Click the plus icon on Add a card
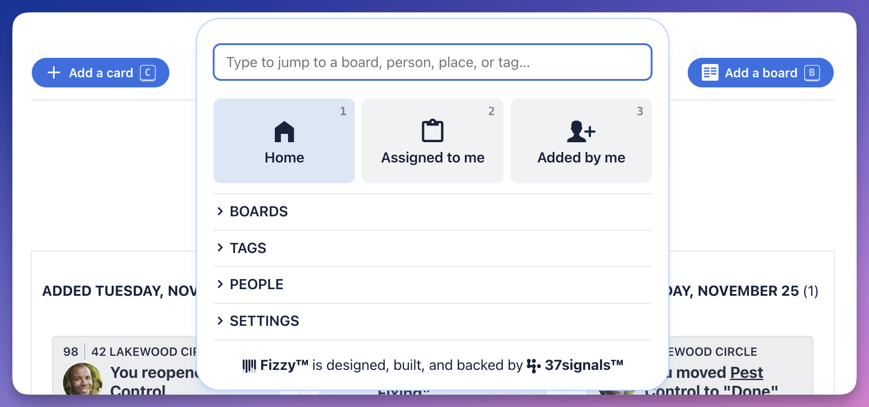 pos(54,72)
